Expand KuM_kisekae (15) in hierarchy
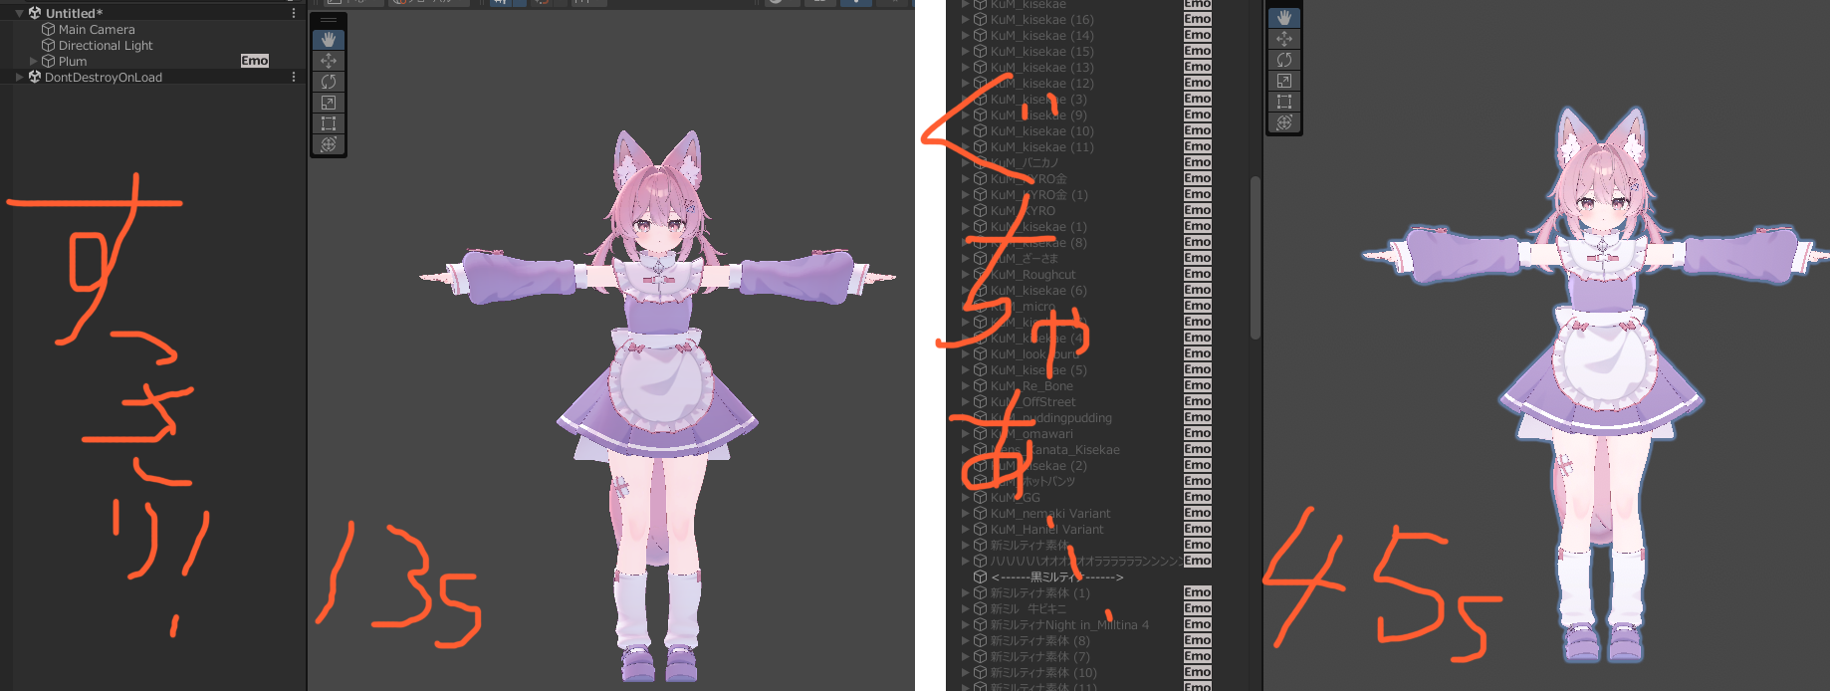Viewport: 1830px width, 691px height. (x=965, y=52)
